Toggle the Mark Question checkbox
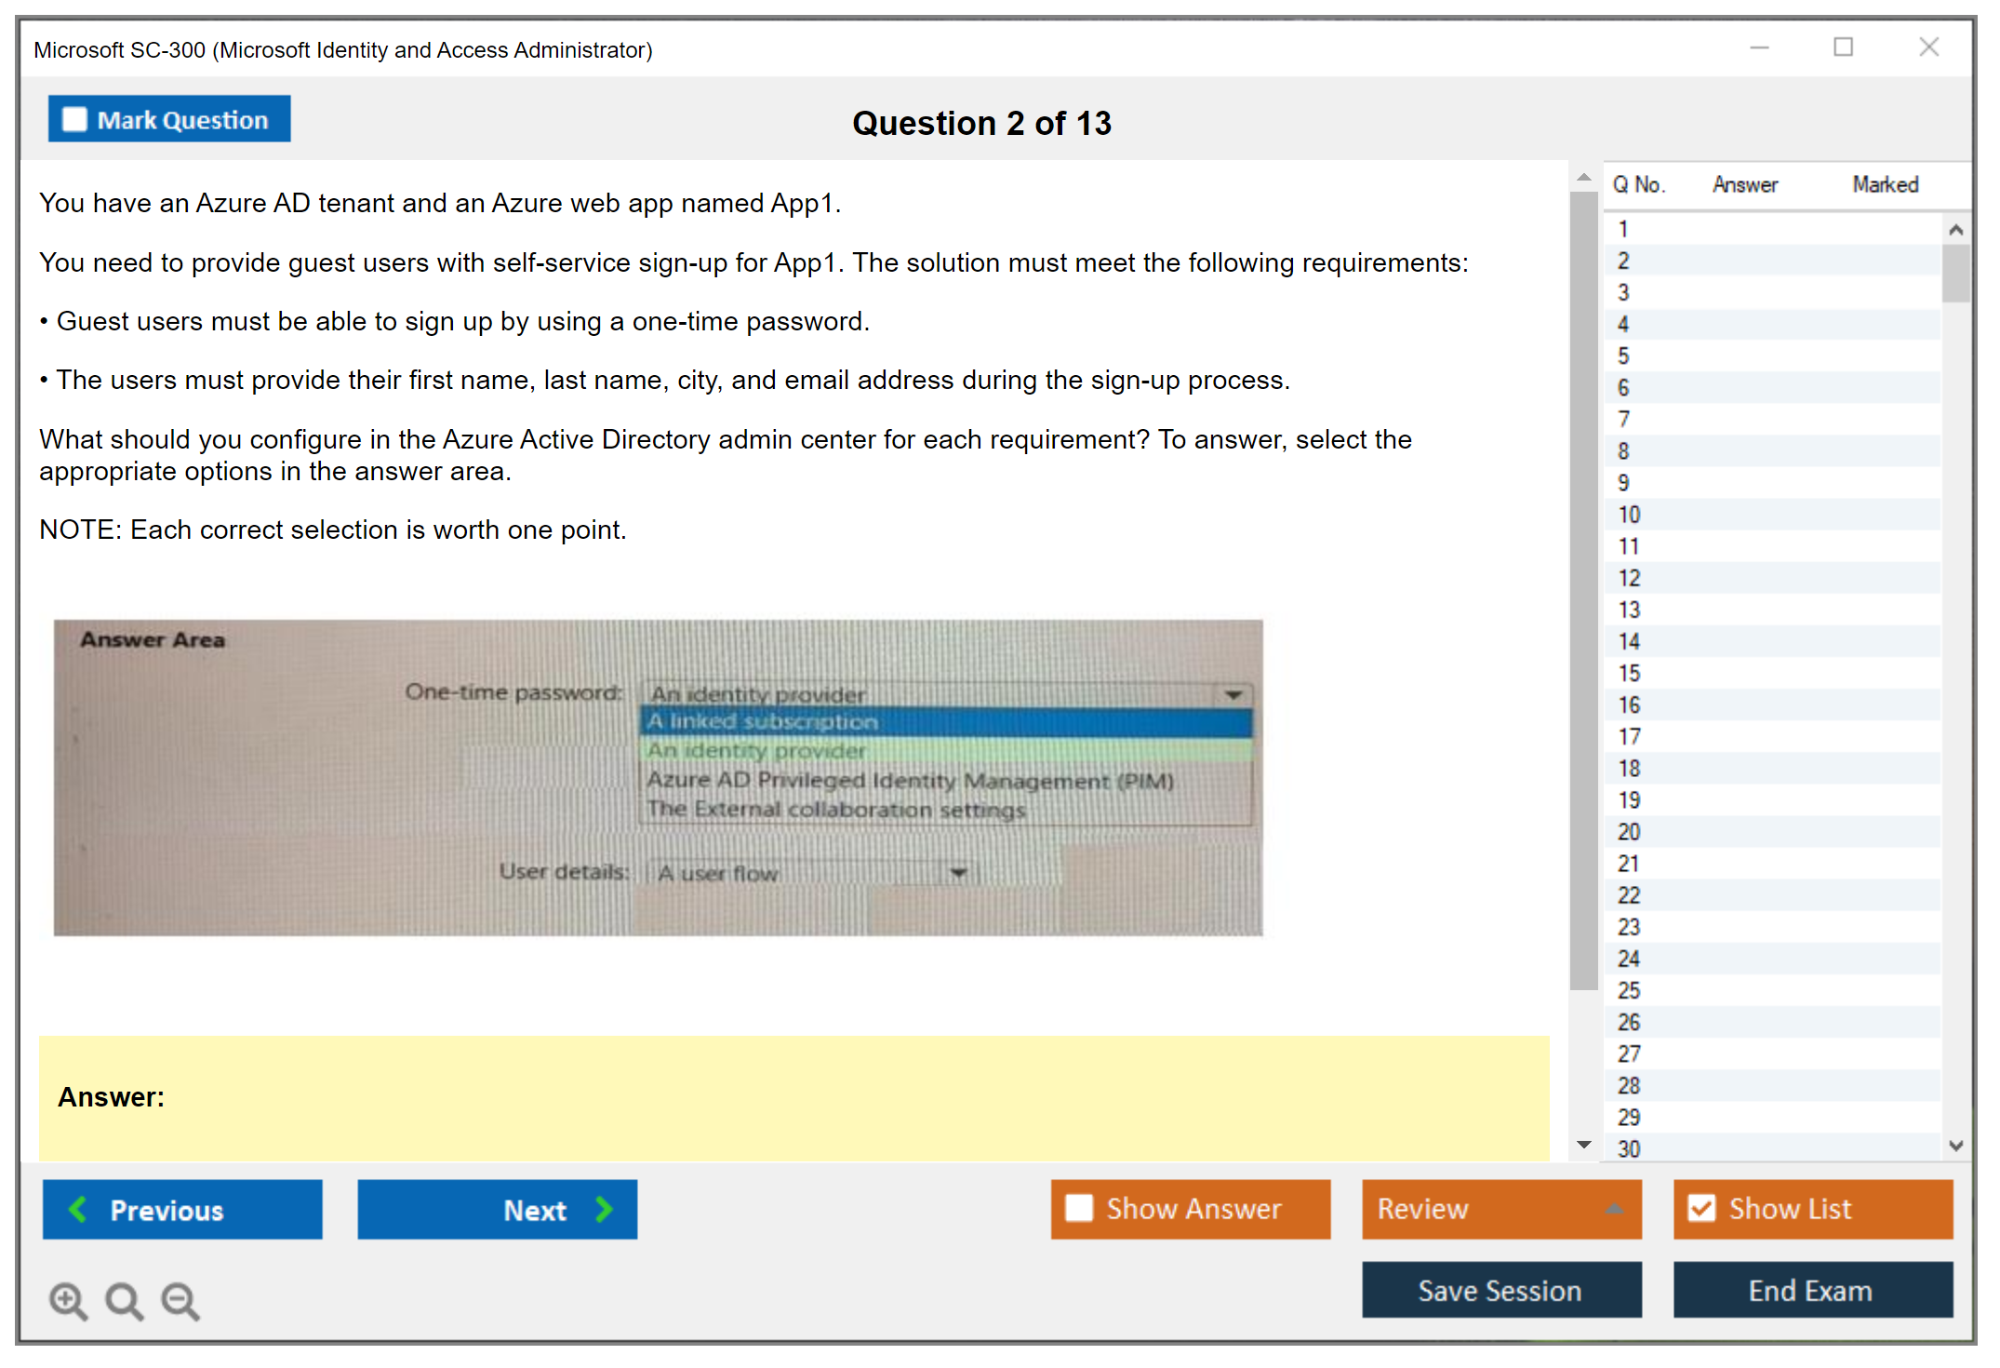The height and width of the screenshot is (1368, 2000). pyautogui.click(x=74, y=119)
